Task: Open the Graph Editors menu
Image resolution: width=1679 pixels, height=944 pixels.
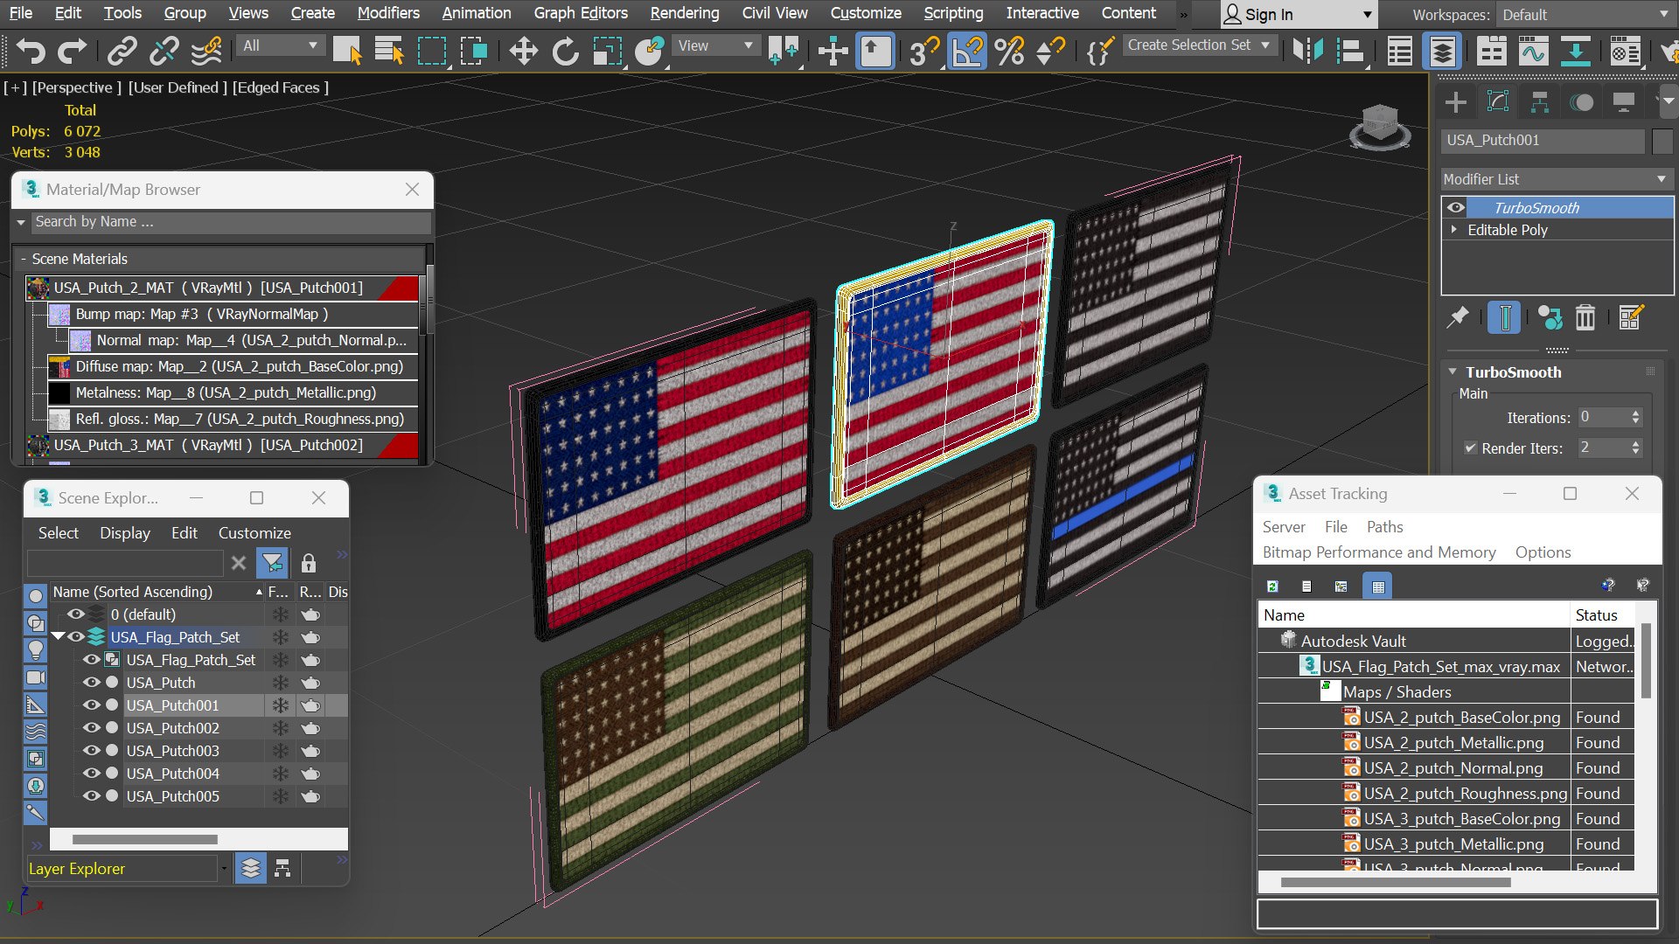Action: tap(581, 13)
